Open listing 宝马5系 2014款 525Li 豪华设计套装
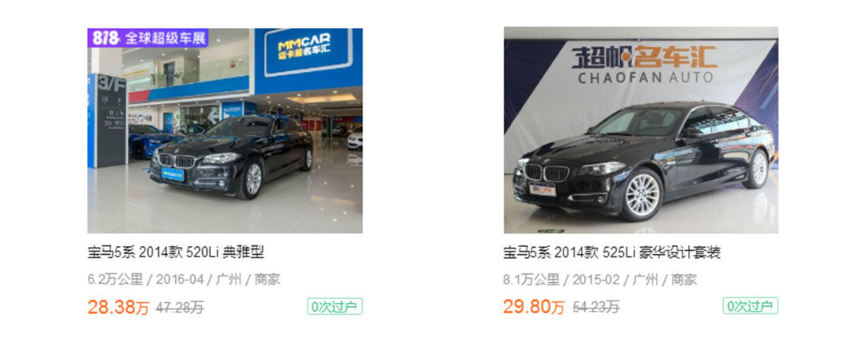Image resolution: width=863 pixels, height=350 pixels. coord(612,253)
